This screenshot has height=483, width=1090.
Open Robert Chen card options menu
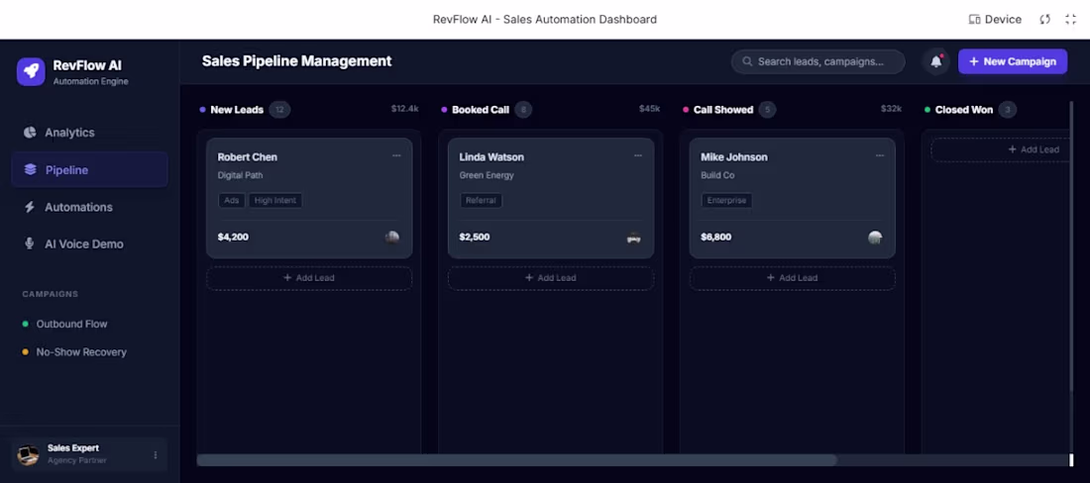pos(396,156)
